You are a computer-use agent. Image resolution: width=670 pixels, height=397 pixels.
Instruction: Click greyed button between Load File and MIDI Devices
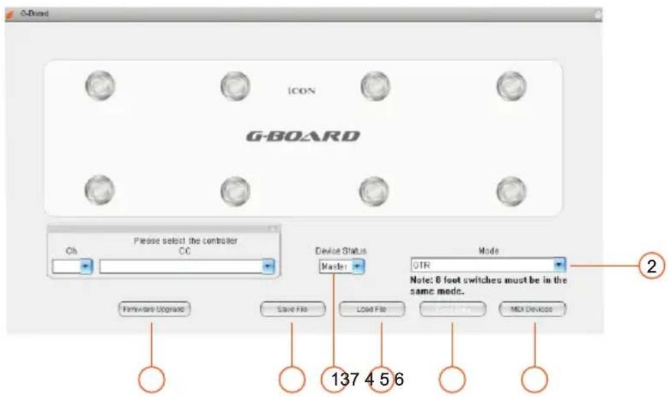tap(453, 309)
